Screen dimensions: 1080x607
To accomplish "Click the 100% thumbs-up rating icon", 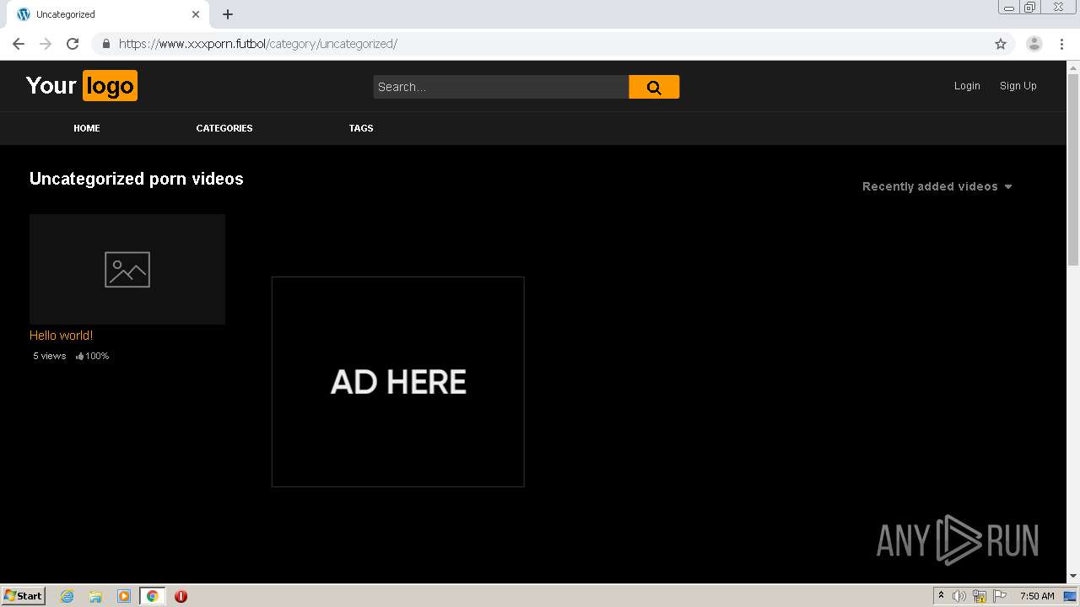I will click(80, 356).
